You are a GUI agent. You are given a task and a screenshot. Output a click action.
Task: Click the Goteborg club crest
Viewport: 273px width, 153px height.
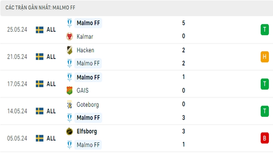coord(70,104)
